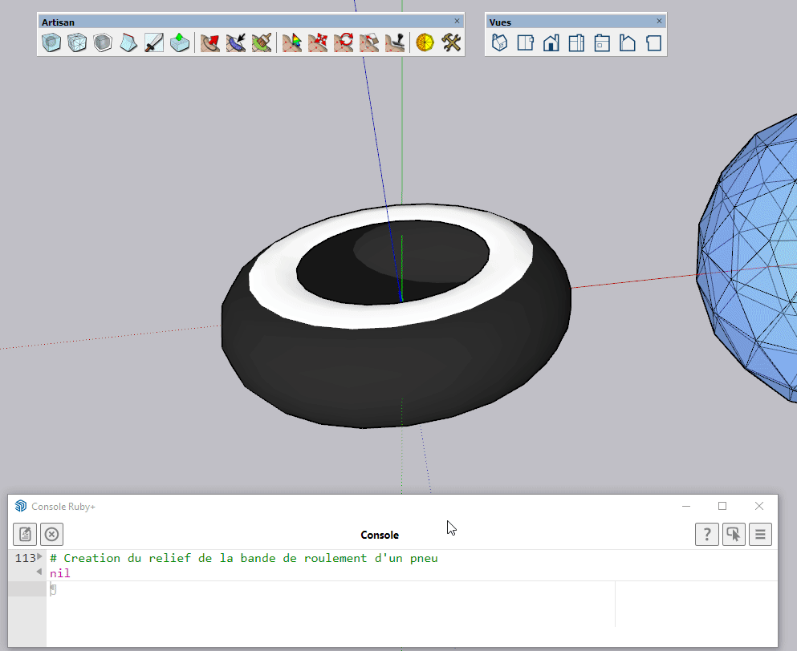797x651 pixels.
Task: Select Artisan Smooth Selection grey cube
Action: click(x=103, y=42)
